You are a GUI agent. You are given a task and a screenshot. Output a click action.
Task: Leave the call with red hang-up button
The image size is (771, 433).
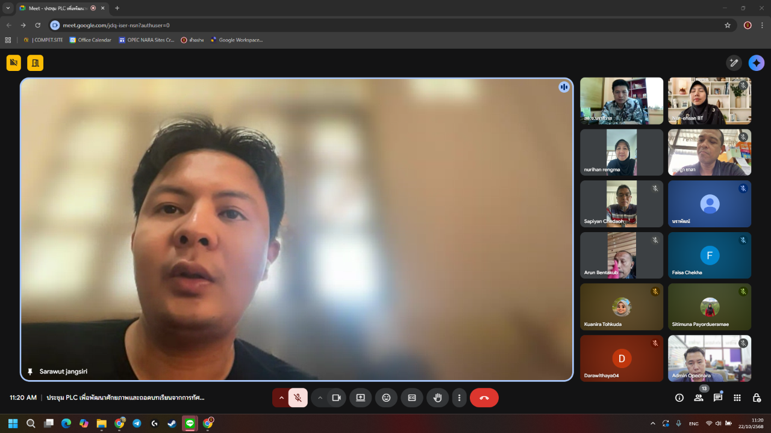(484, 398)
